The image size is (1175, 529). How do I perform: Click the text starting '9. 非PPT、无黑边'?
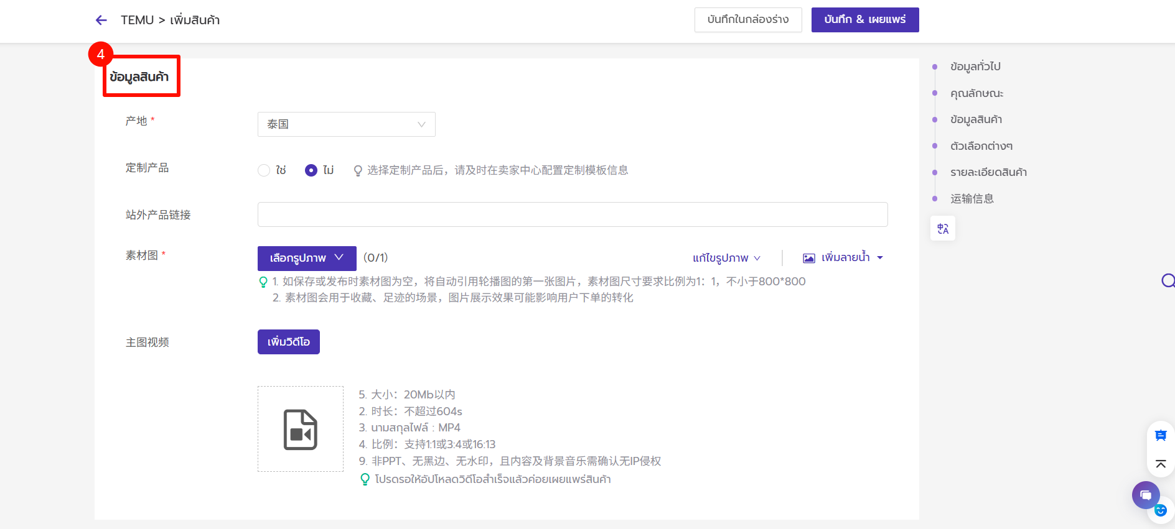click(510, 461)
